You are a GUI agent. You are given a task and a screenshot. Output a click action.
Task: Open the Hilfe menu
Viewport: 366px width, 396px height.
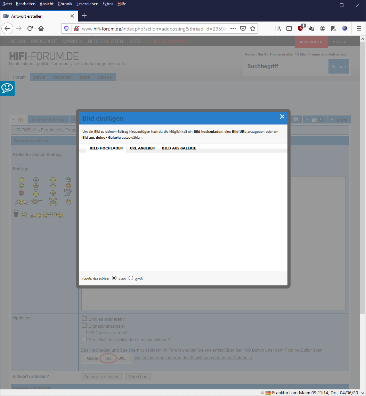[x=122, y=4]
